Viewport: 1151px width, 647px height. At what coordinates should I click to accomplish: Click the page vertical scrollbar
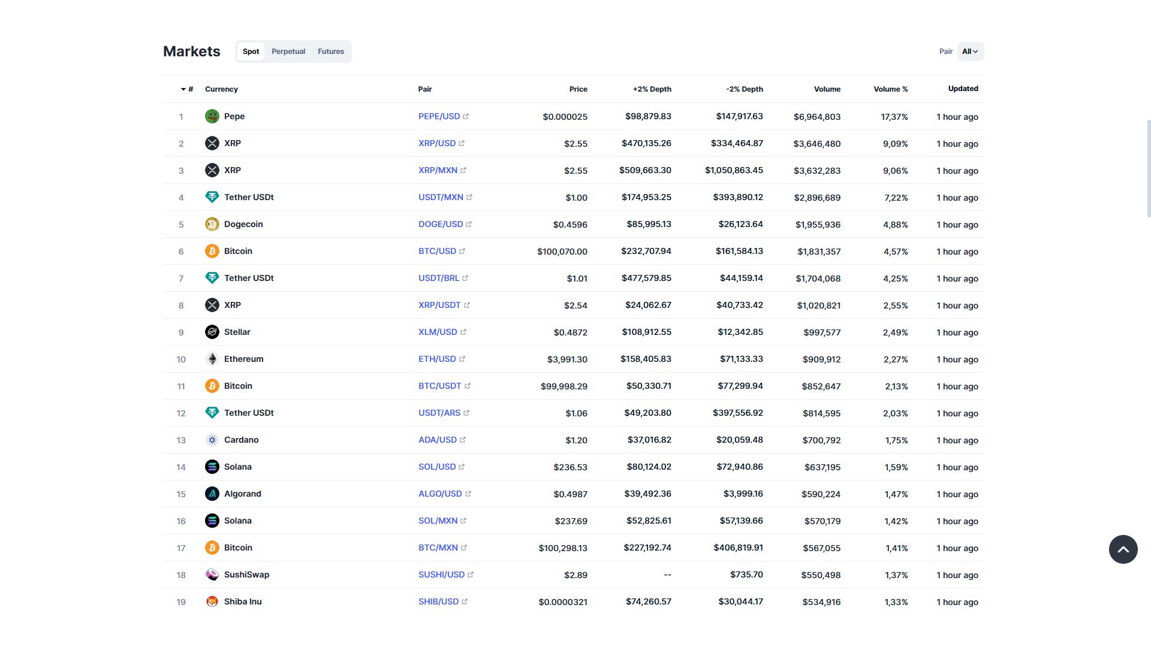(1149, 168)
